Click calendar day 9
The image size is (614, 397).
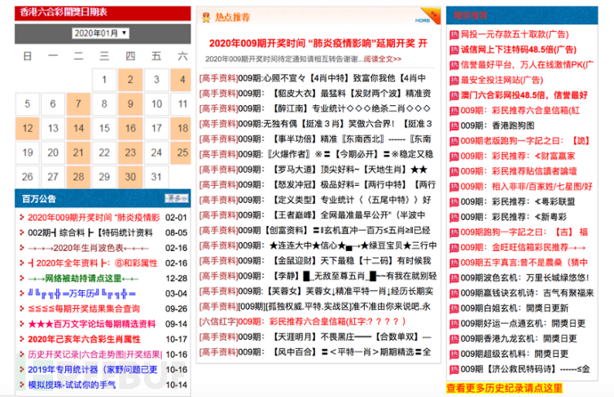point(131,104)
